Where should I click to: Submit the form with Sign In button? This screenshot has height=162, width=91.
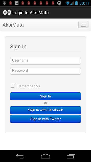coord(45,96)
